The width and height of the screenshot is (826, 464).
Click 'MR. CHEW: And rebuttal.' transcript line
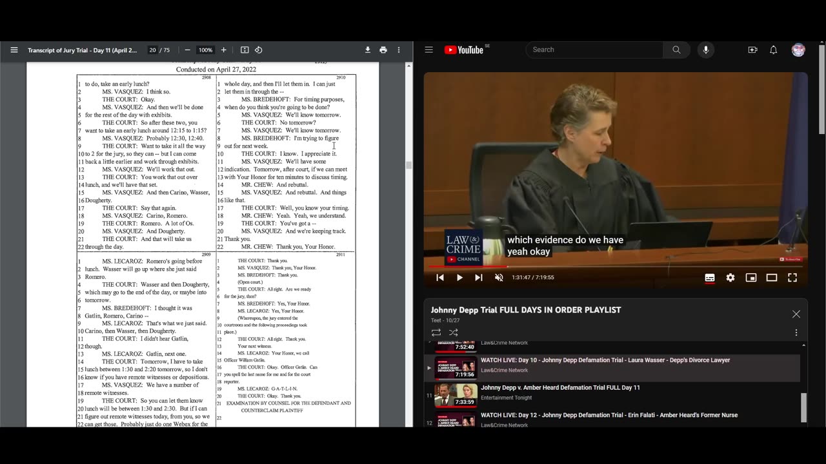(275, 184)
